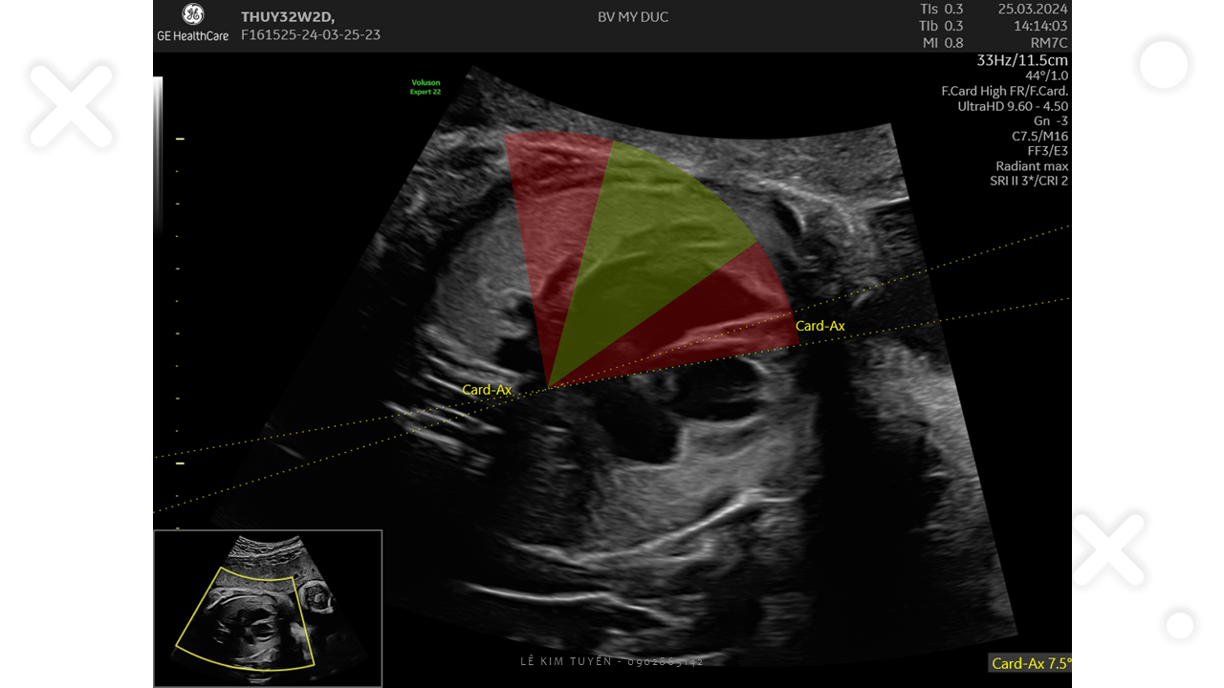Click the exam date 25.03.2024
The image size is (1224, 688).
click(x=1032, y=9)
